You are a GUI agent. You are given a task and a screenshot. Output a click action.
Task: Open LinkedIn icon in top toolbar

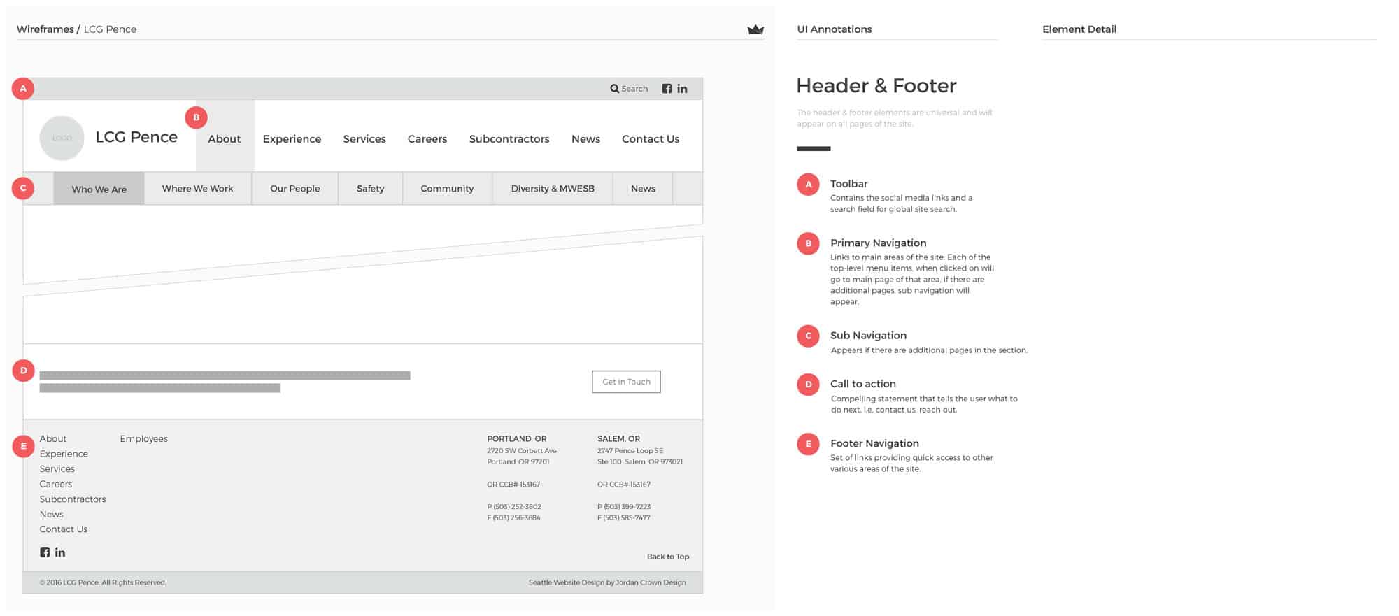click(682, 89)
